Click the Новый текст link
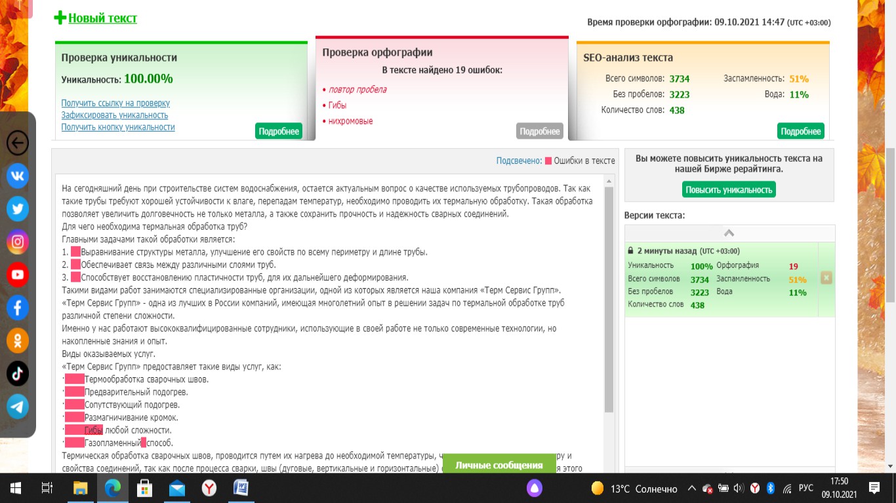The width and height of the screenshot is (896, 503). click(x=103, y=18)
